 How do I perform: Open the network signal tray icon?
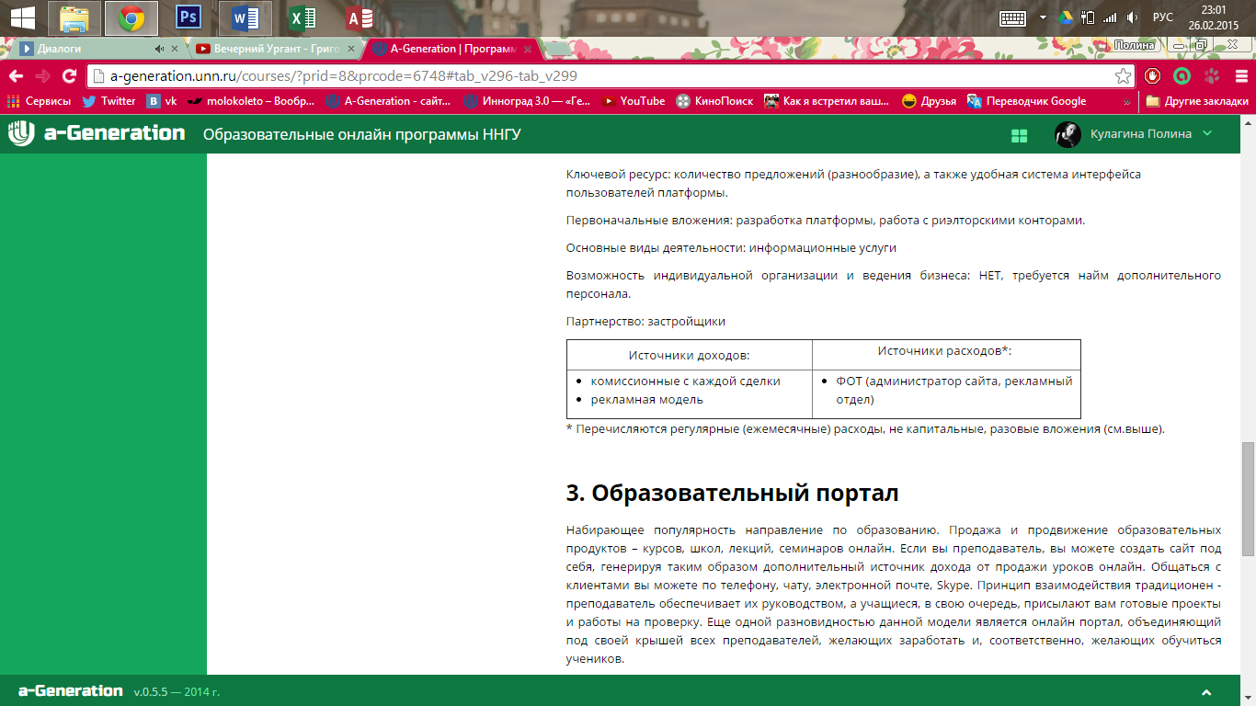click(1110, 17)
